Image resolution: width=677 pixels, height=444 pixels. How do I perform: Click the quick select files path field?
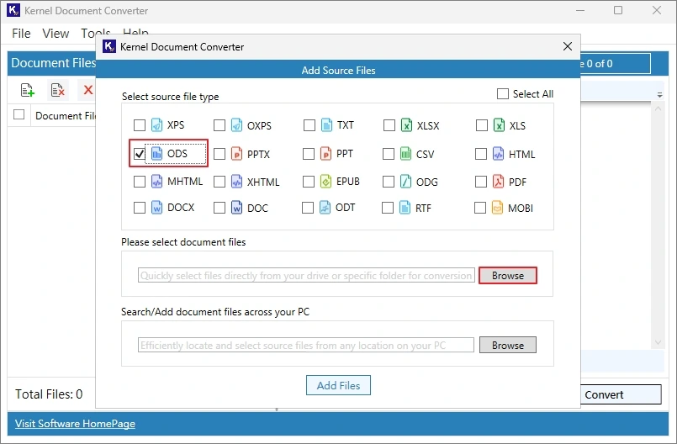coord(307,275)
